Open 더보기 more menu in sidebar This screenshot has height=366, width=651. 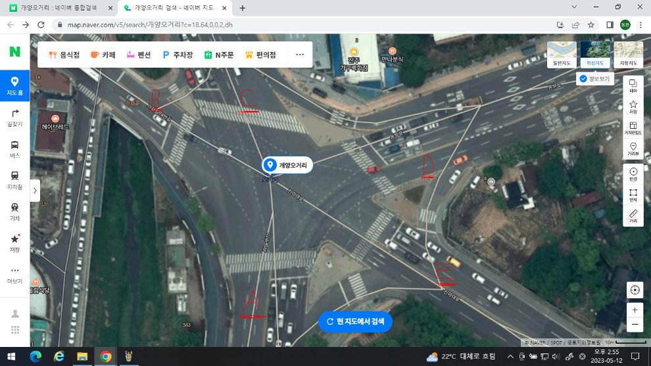[x=14, y=273]
